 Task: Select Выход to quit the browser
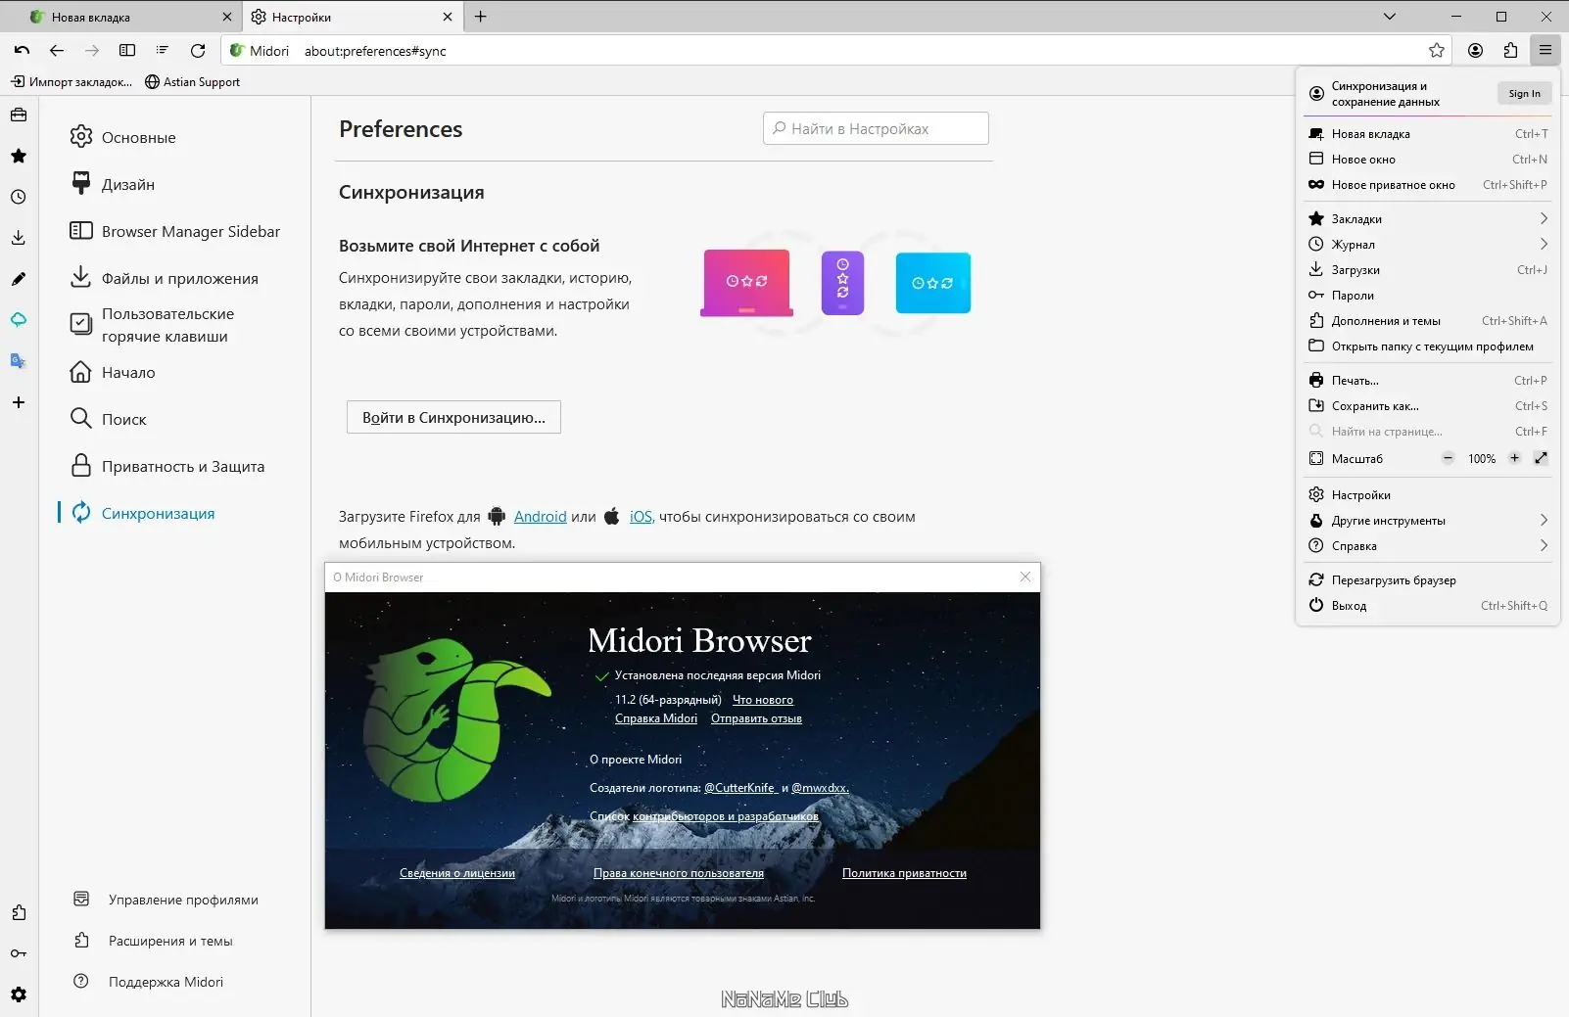click(1428, 606)
